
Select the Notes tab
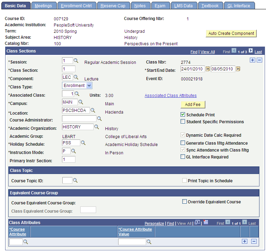pos(140,6)
